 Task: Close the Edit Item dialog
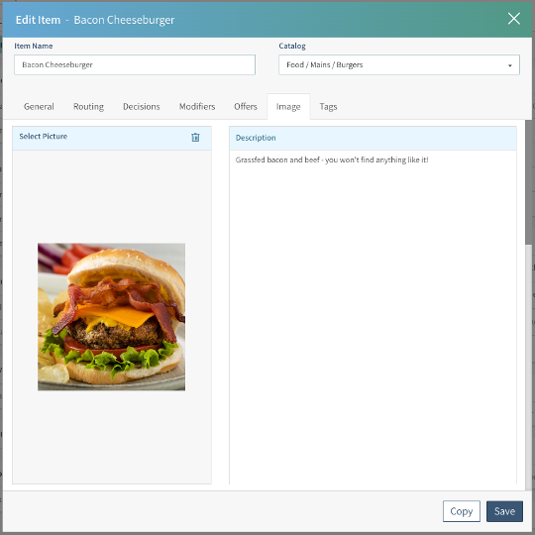tap(513, 19)
